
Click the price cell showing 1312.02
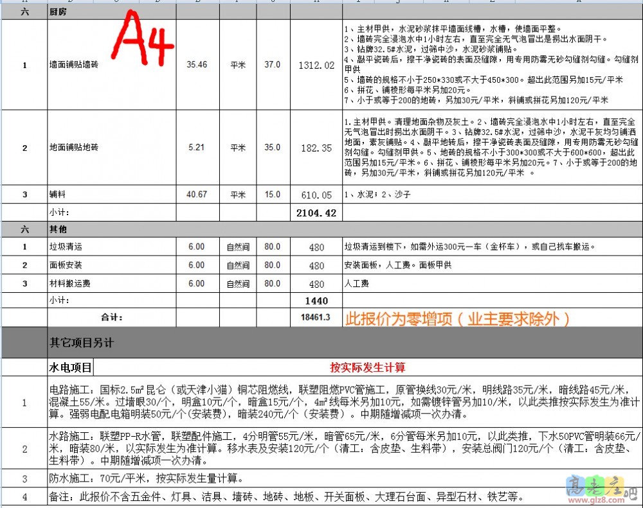[316, 65]
